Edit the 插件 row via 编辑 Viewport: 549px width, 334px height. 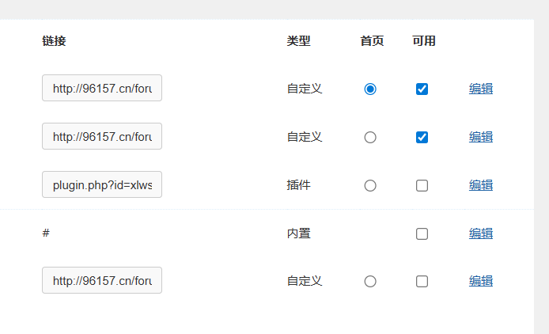(x=481, y=185)
